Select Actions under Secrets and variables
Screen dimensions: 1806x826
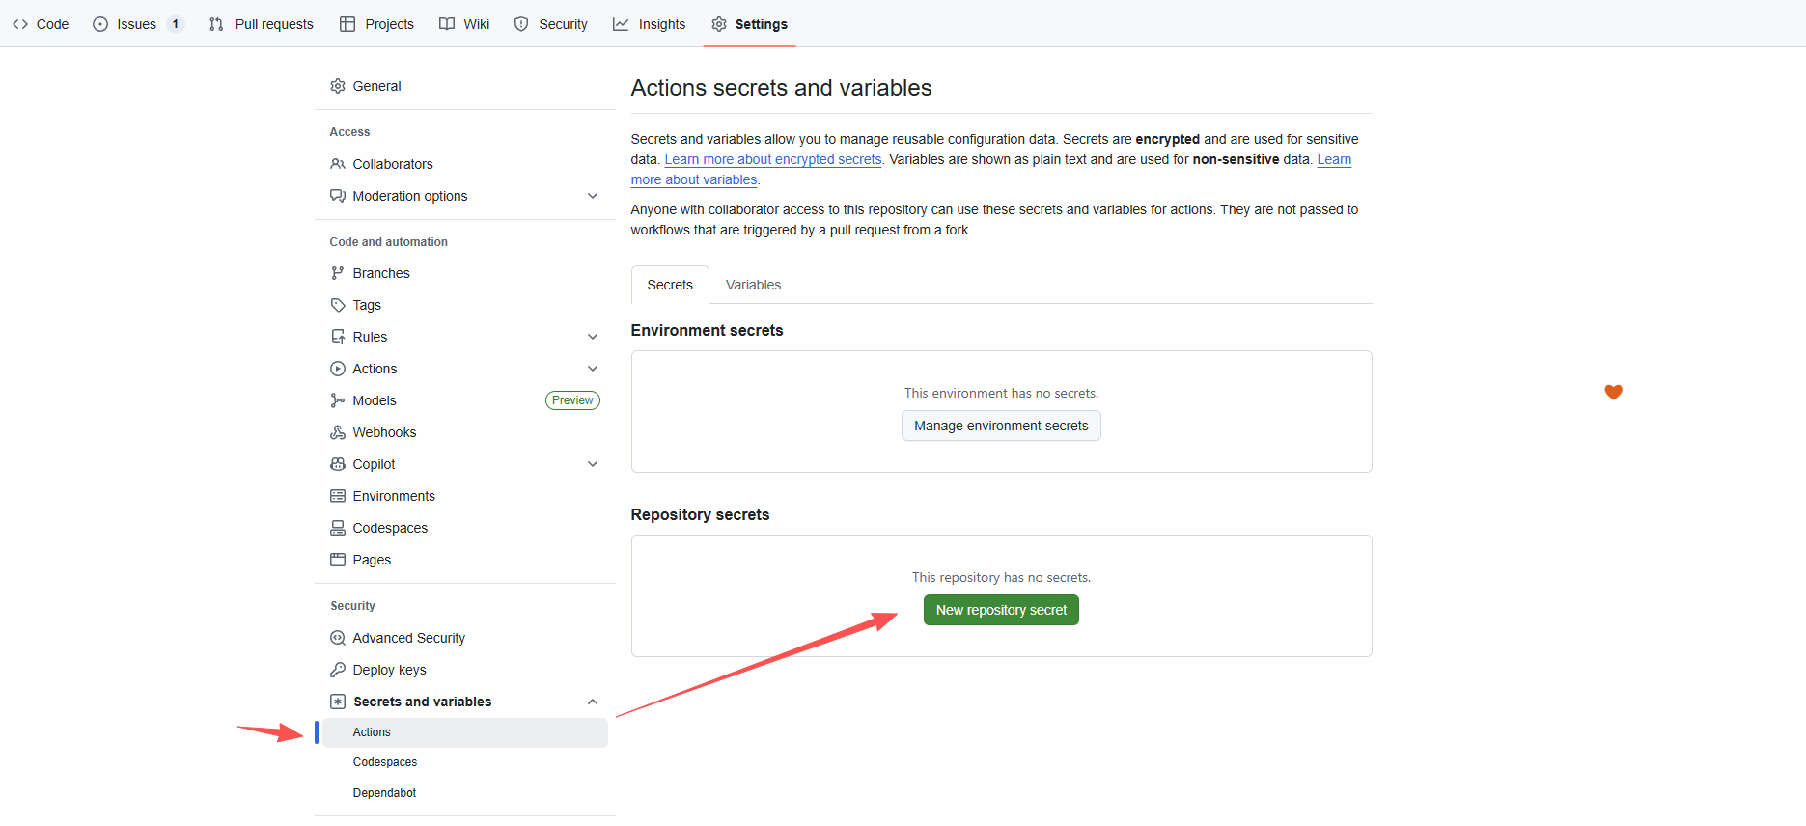(x=464, y=732)
